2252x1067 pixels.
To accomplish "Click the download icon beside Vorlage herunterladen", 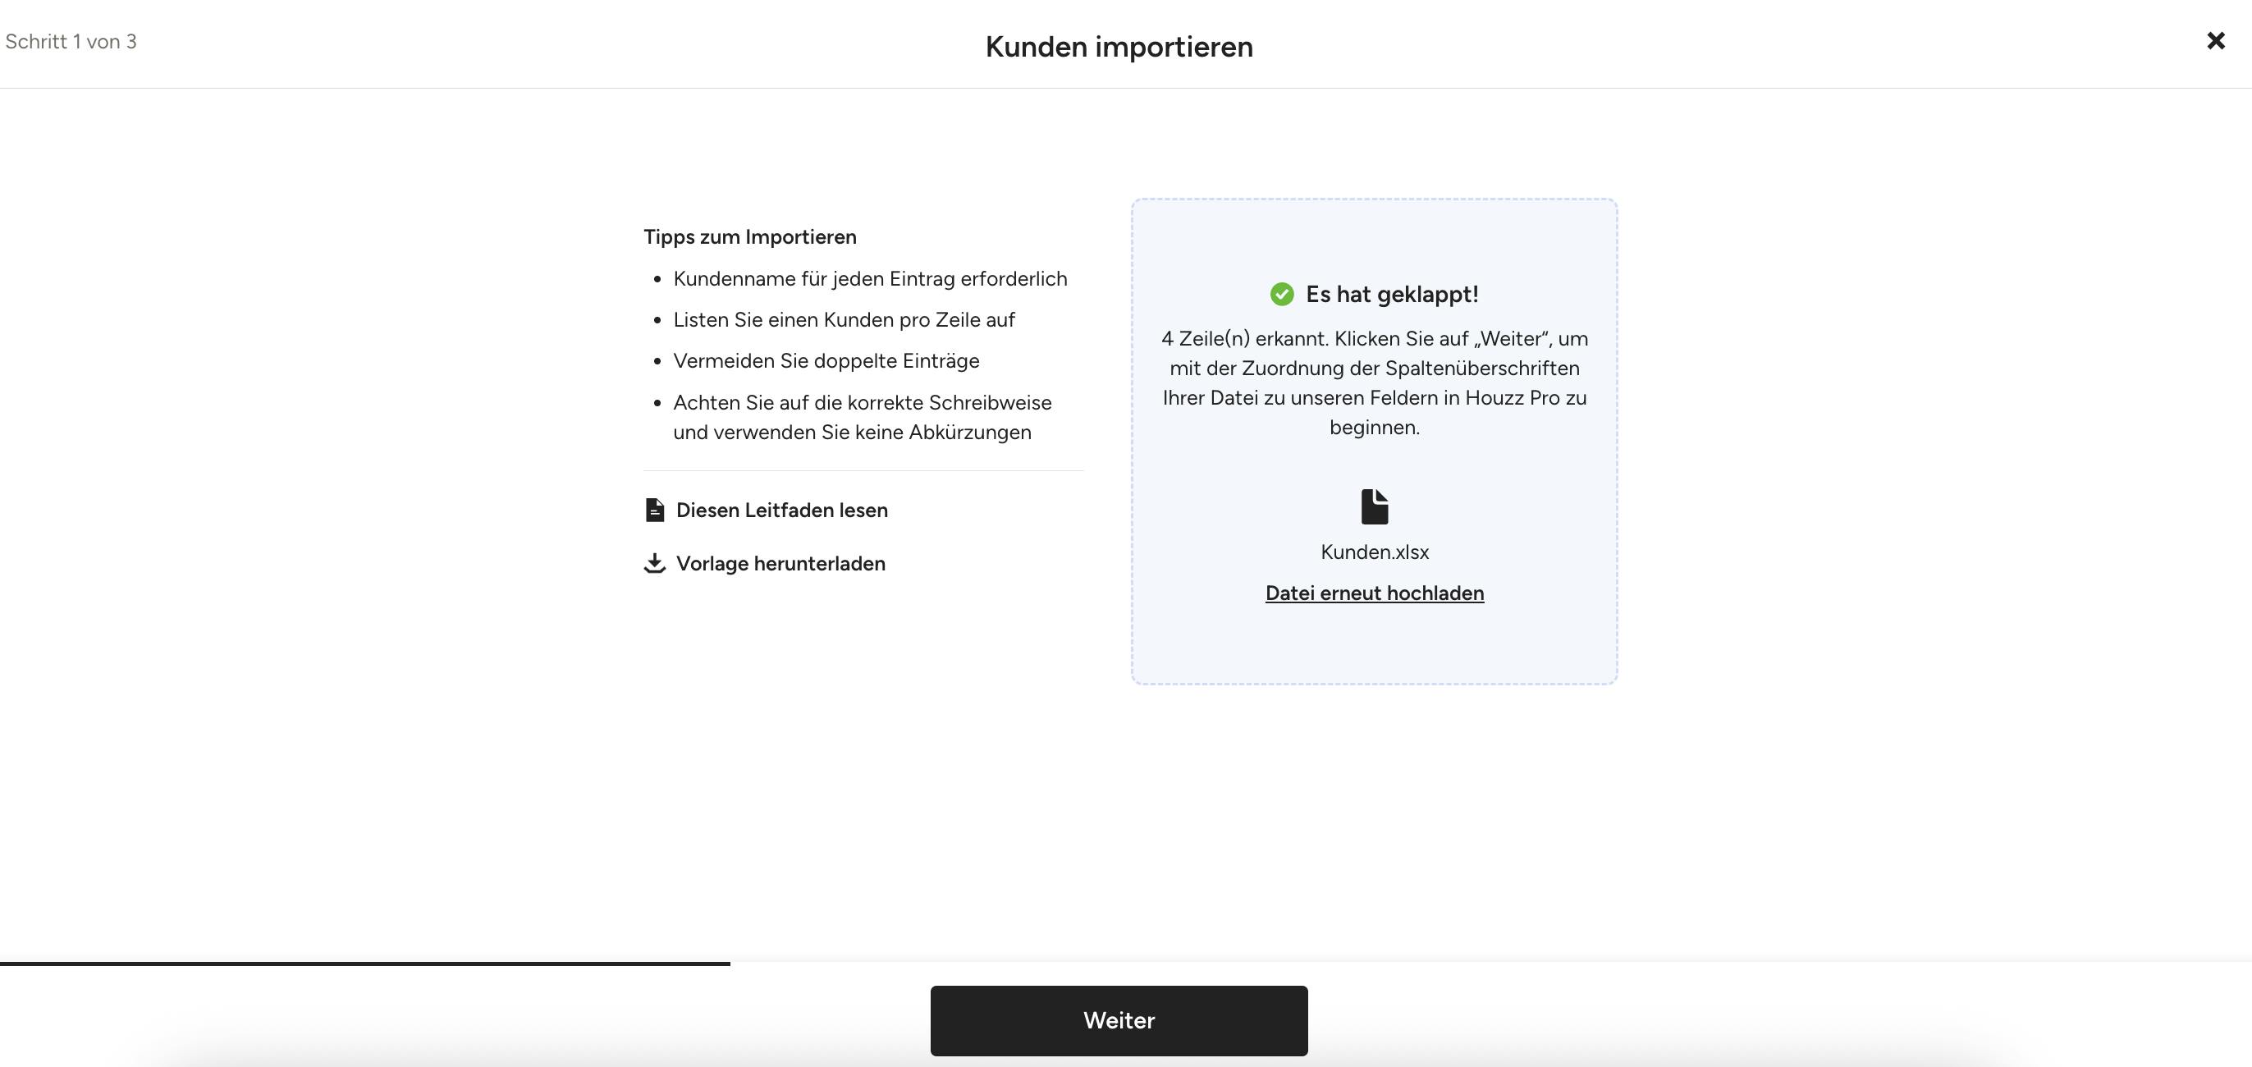I will pyautogui.click(x=654, y=563).
